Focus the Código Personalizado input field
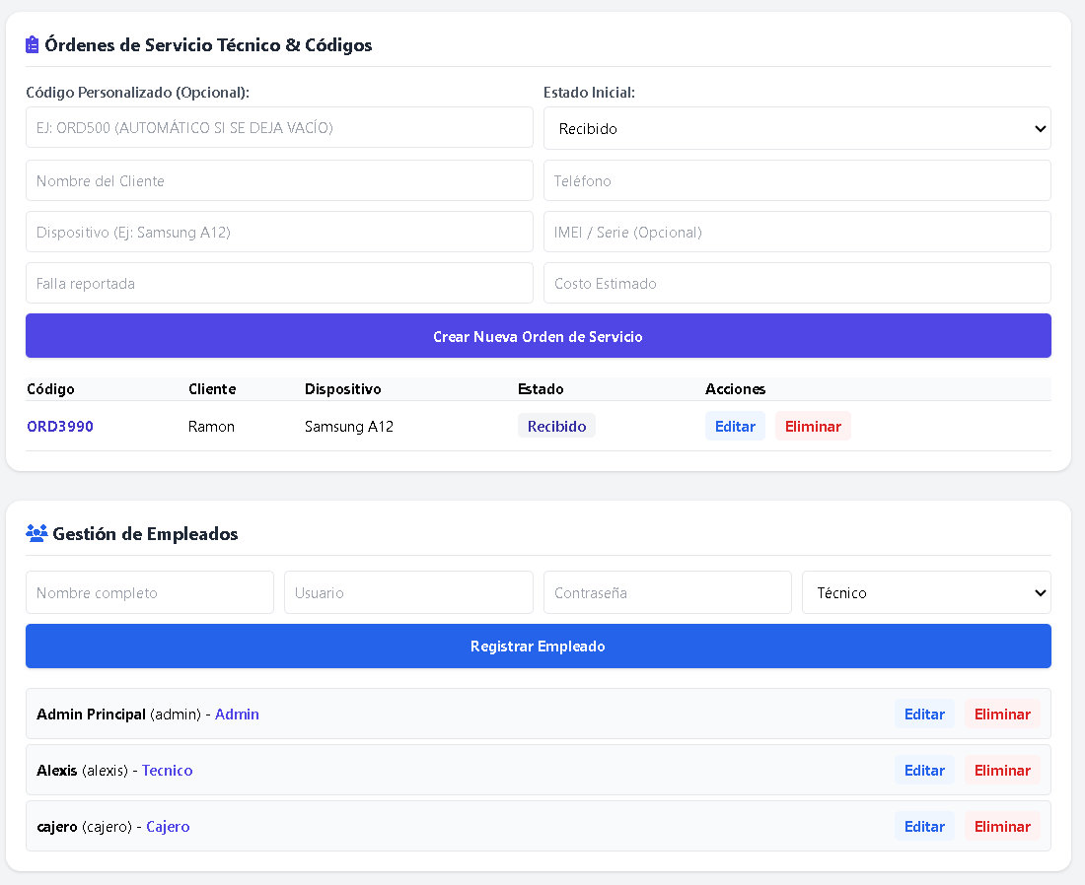This screenshot has height=885, width=1085. pyautogui.click(x=279, y=127)
